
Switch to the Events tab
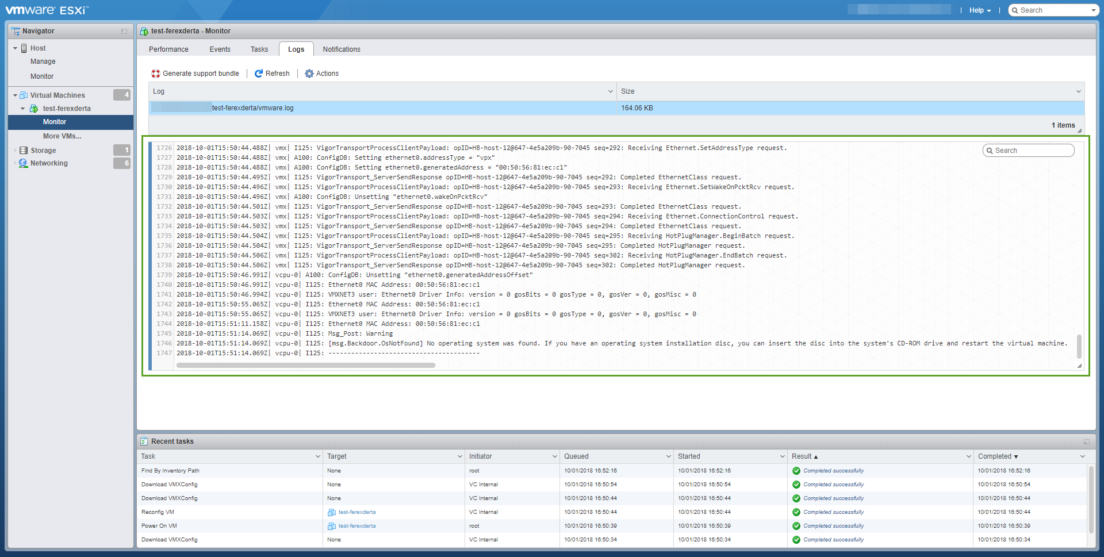click(x=220, y=49)
